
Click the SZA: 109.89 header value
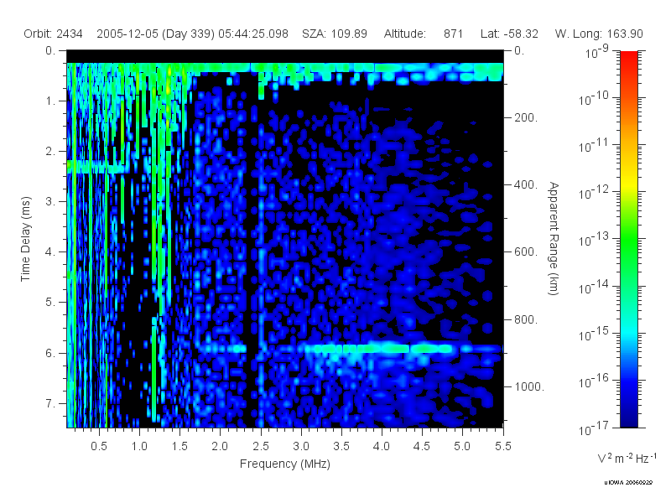click(334, 34)
